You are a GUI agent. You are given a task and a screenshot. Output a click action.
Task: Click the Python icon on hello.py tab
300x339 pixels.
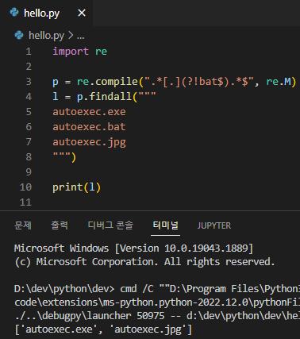click(14, 13)
